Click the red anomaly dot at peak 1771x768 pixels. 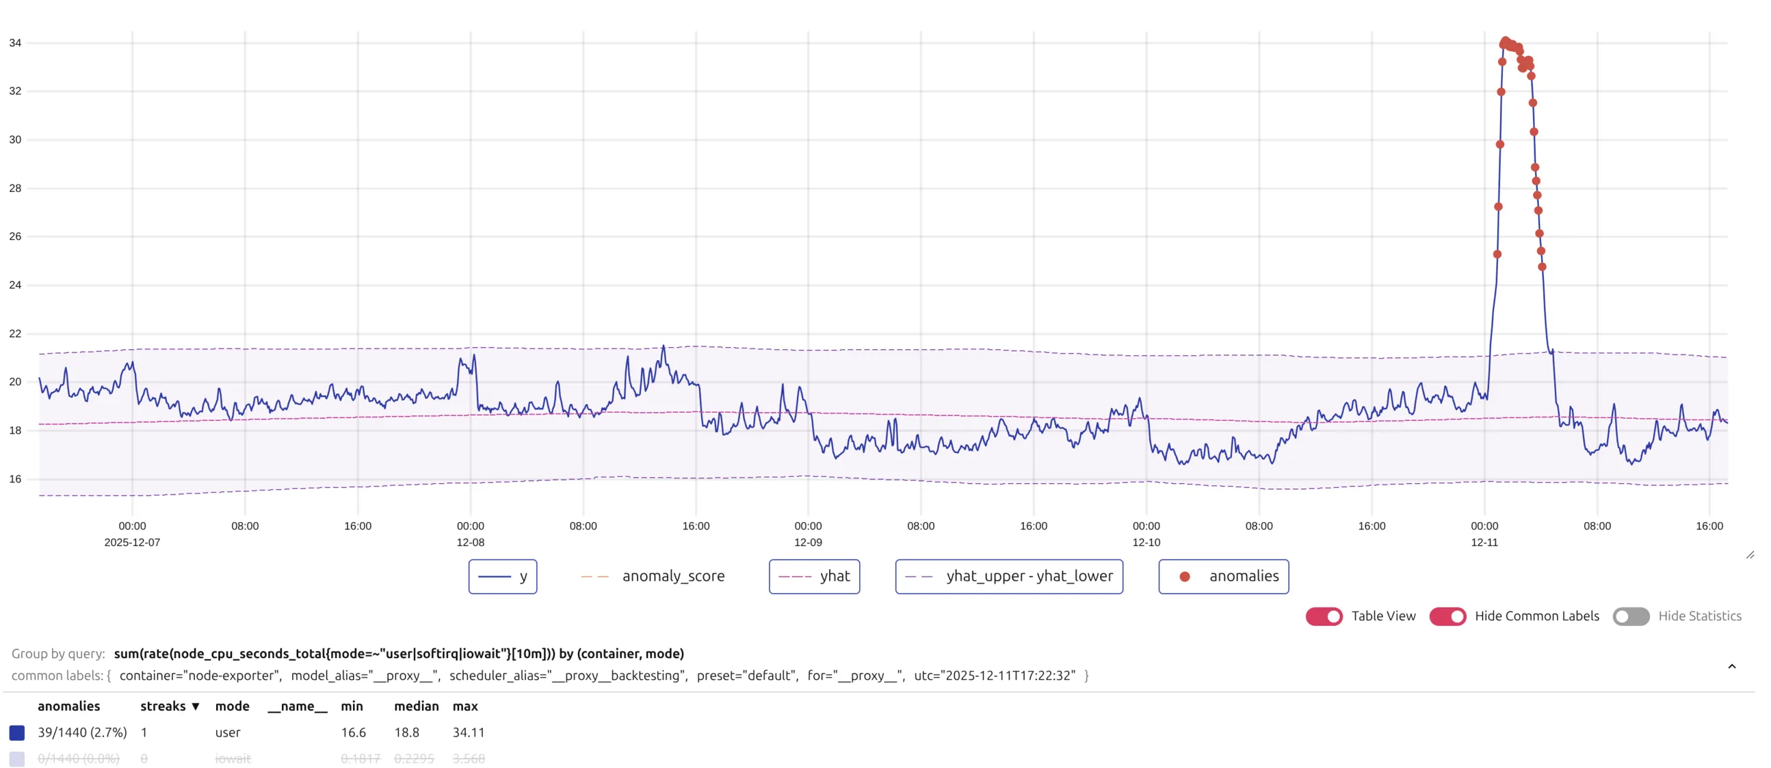pos(1505,41)
